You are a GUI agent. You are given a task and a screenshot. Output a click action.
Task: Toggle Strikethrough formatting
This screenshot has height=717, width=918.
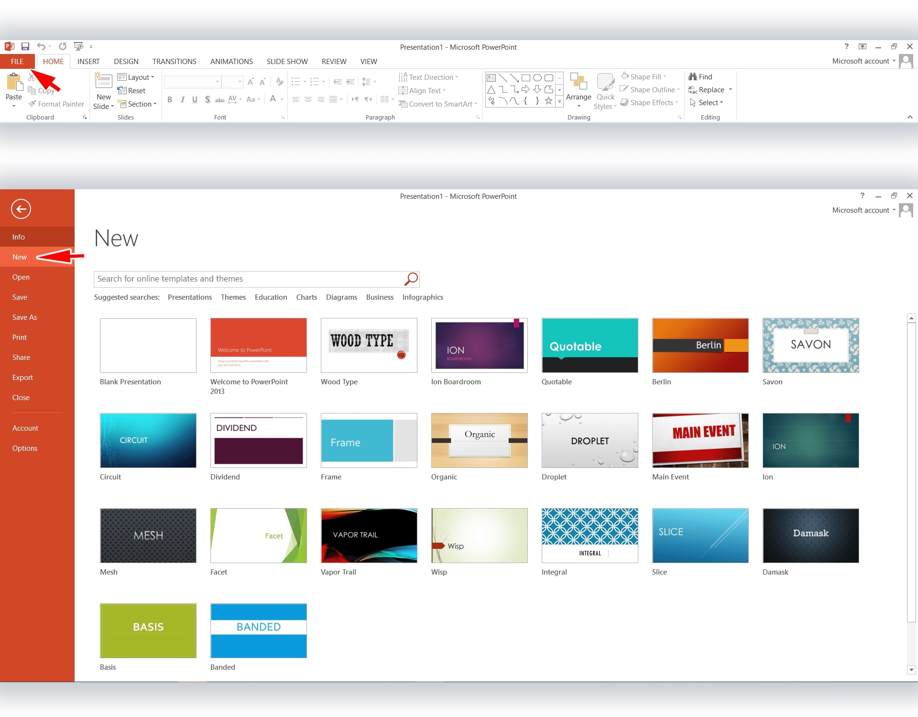click(219, 99)
